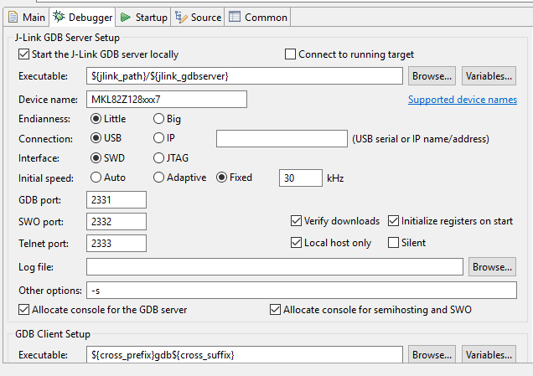The width and height of the screenshot is (533, 376).
Task: Select JTAG interface
Action: [159, 157]
